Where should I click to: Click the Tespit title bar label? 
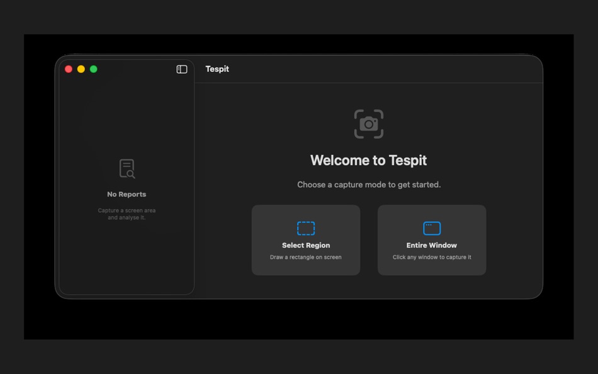[x=217, y=69]
